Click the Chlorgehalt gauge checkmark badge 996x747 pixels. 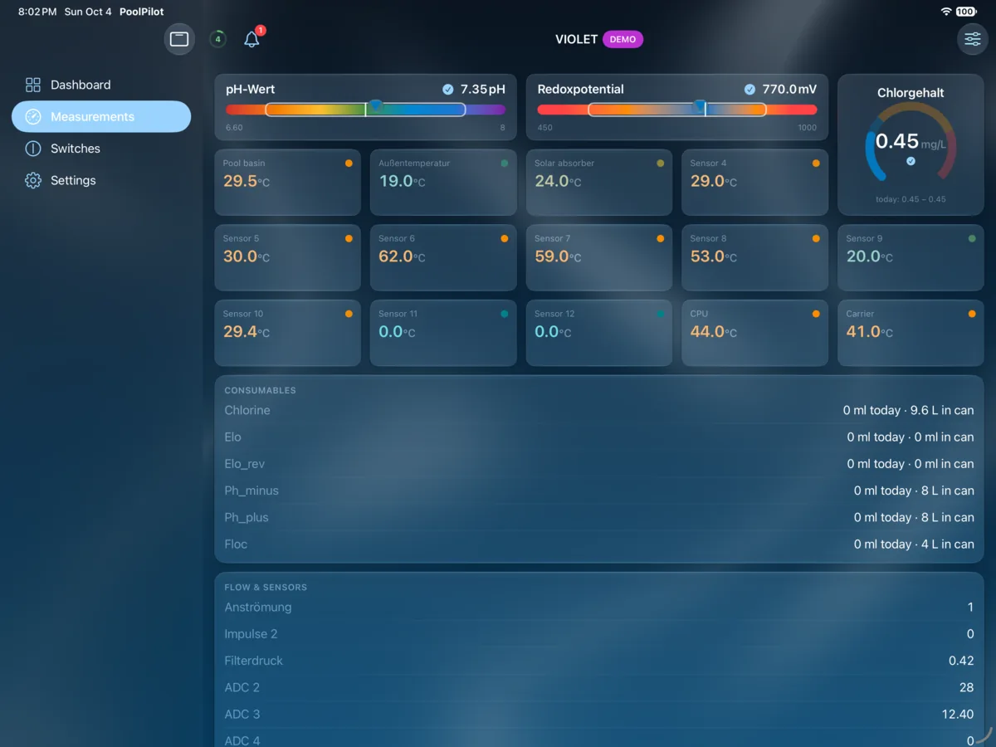(x=911, y=161)
